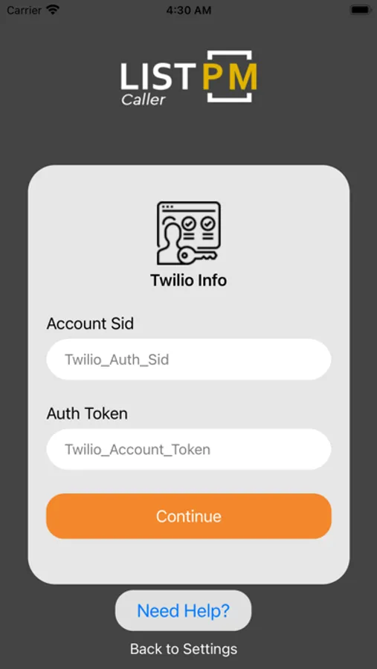The image size is (377, 669).
Task: Click the Twilio_Account_Token placeholder text
Action: [137, 450]
